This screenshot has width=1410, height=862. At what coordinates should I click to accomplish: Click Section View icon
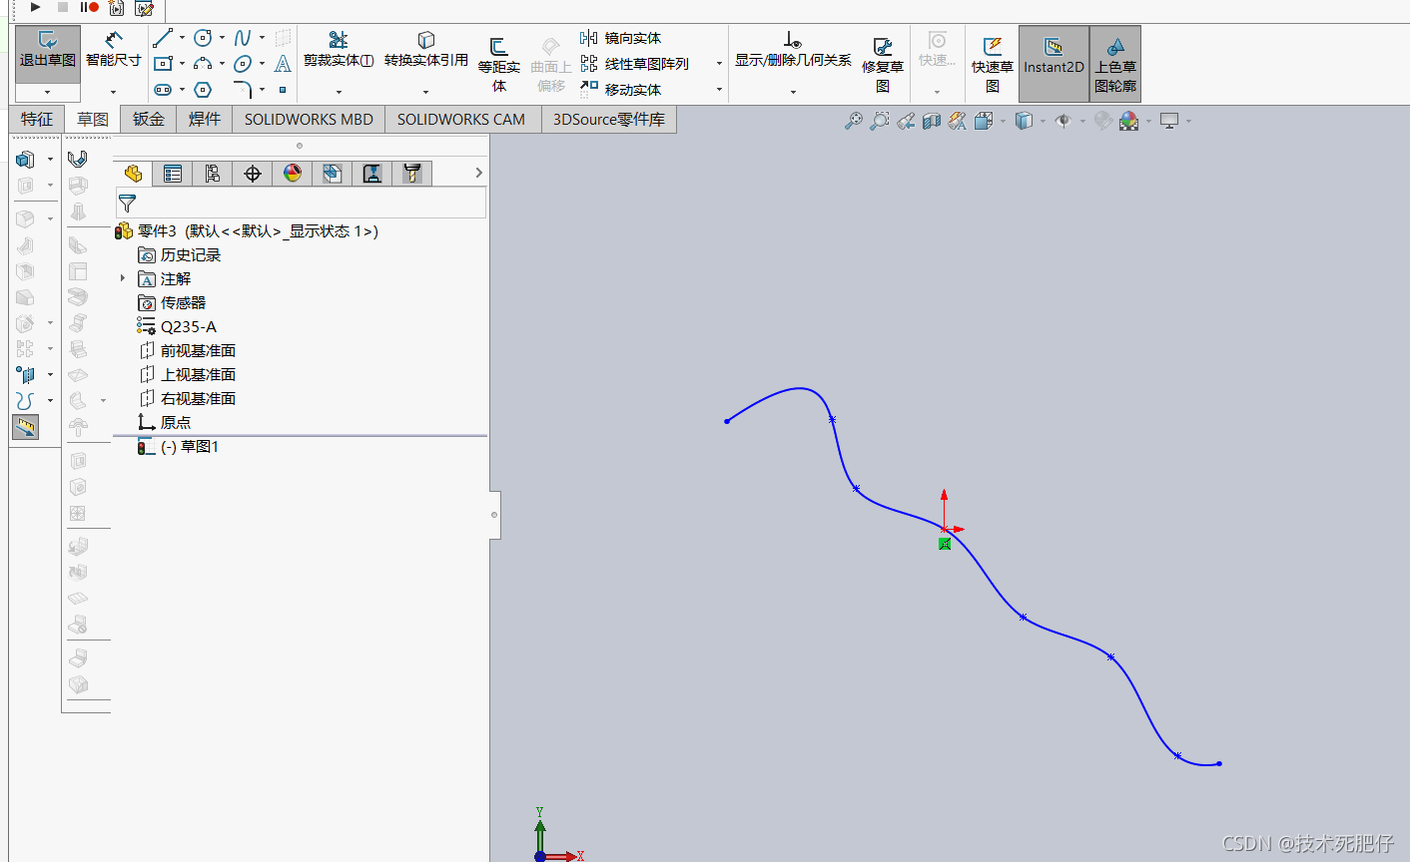pyautogui.click(x=932, y=121)
